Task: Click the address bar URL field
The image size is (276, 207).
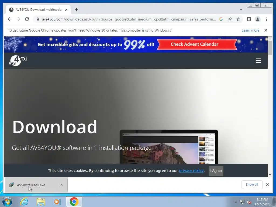Action: pos(129,19)
